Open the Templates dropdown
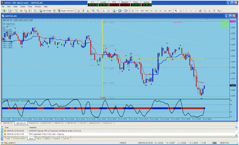239x145 pixels. click(126, 11)
